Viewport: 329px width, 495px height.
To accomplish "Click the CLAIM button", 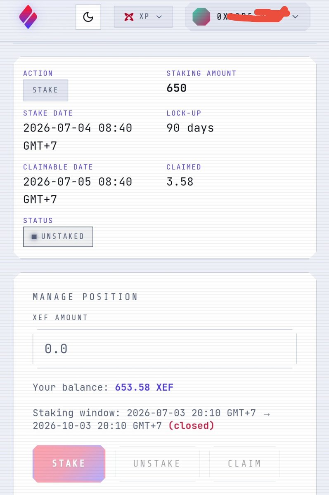I will click(245, 464).
